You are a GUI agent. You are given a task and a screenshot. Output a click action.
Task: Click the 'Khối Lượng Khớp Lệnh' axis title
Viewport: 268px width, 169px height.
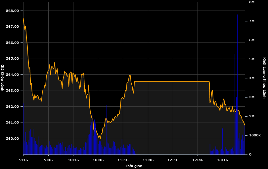point(264,78)
